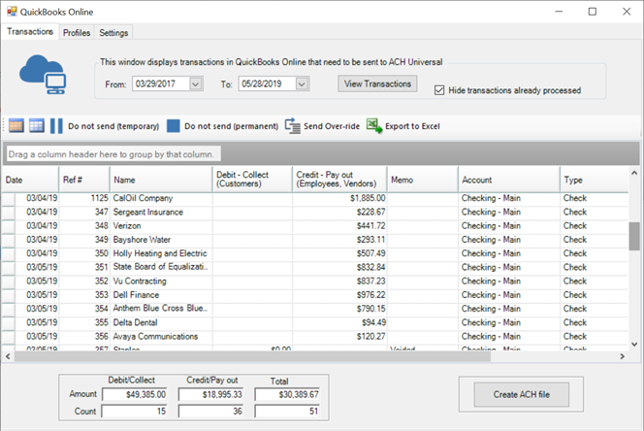644x431 pixels.
Task: Click the Credit/Pay out Amount field
Action: click(210, 394)
